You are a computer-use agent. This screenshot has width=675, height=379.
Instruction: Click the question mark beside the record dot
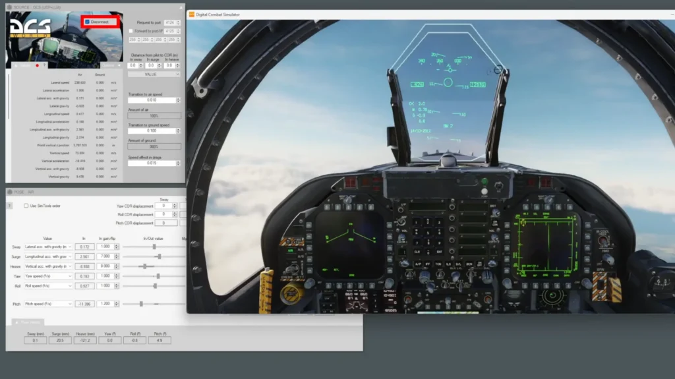(44, 65)
